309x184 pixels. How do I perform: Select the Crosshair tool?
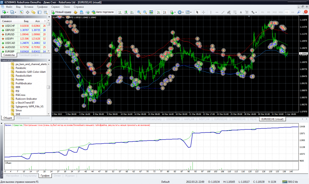click(203, 12)
